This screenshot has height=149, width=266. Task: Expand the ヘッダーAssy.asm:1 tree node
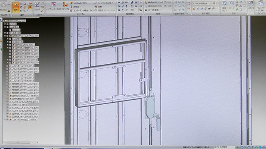pyautogui.click(x=7, y=60)
